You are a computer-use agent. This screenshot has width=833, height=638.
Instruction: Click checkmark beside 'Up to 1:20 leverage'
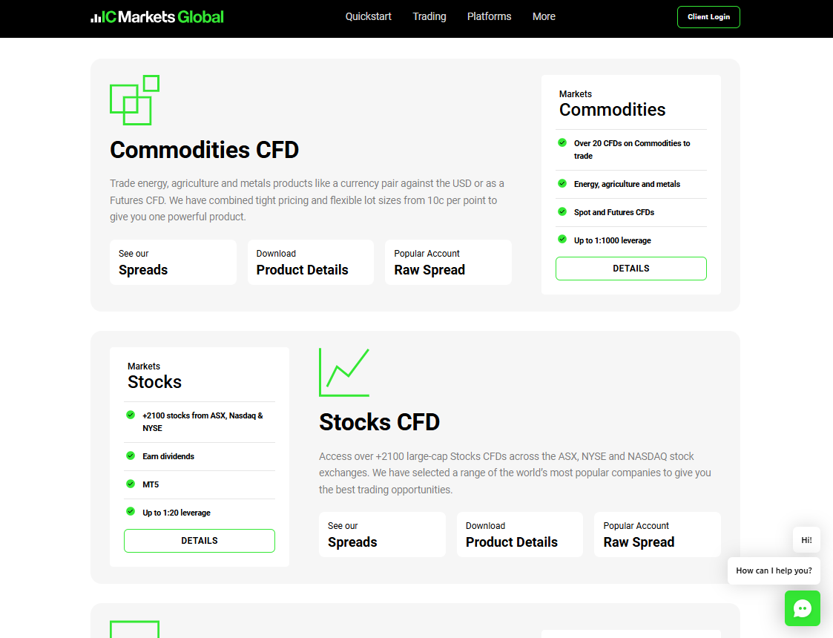(131, 512)
